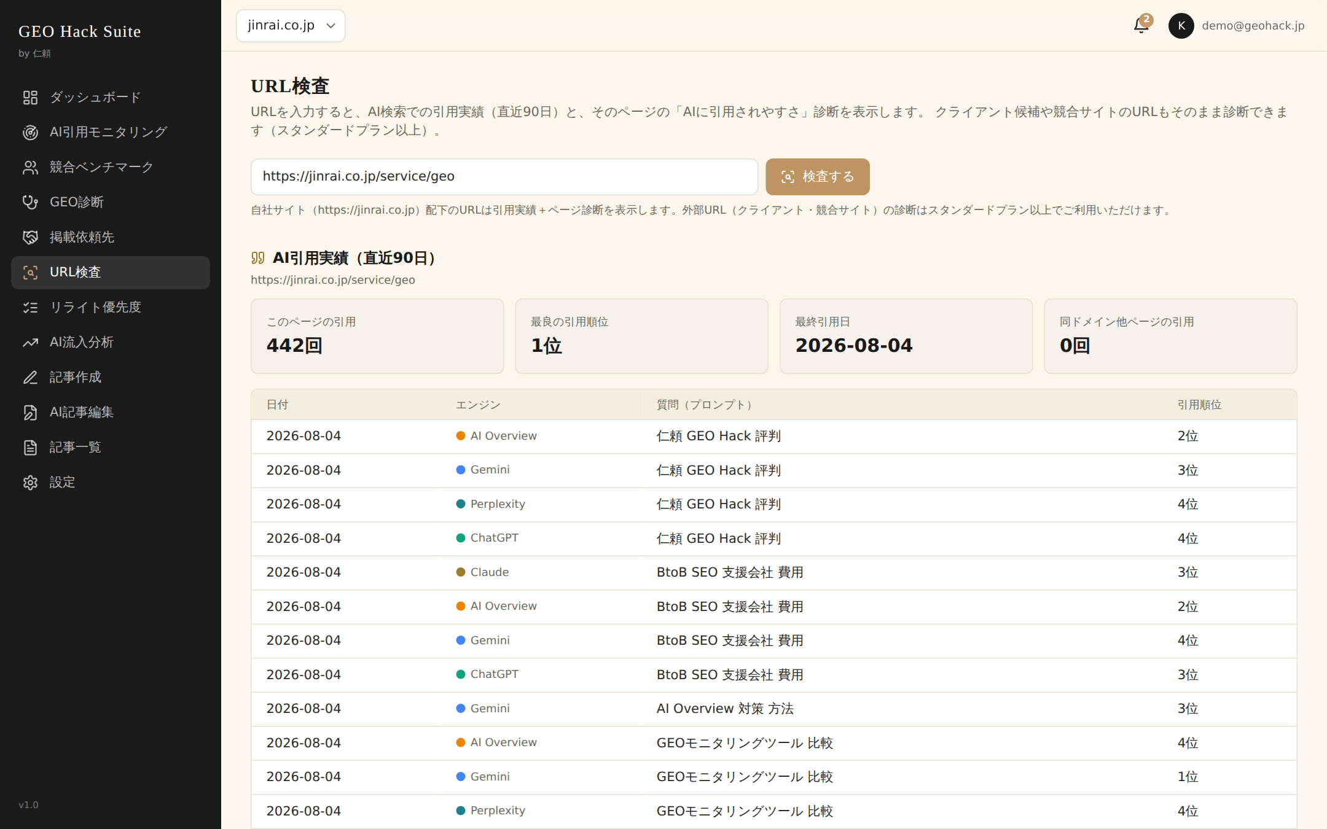Click the リライト優先度 checklist icon

30,308
